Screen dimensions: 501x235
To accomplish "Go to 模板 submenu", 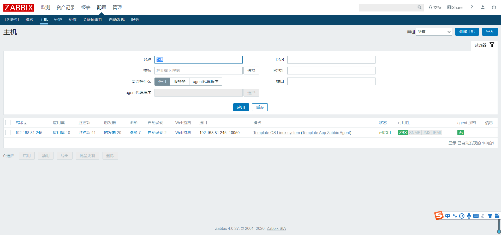I will tap(29, 20).
